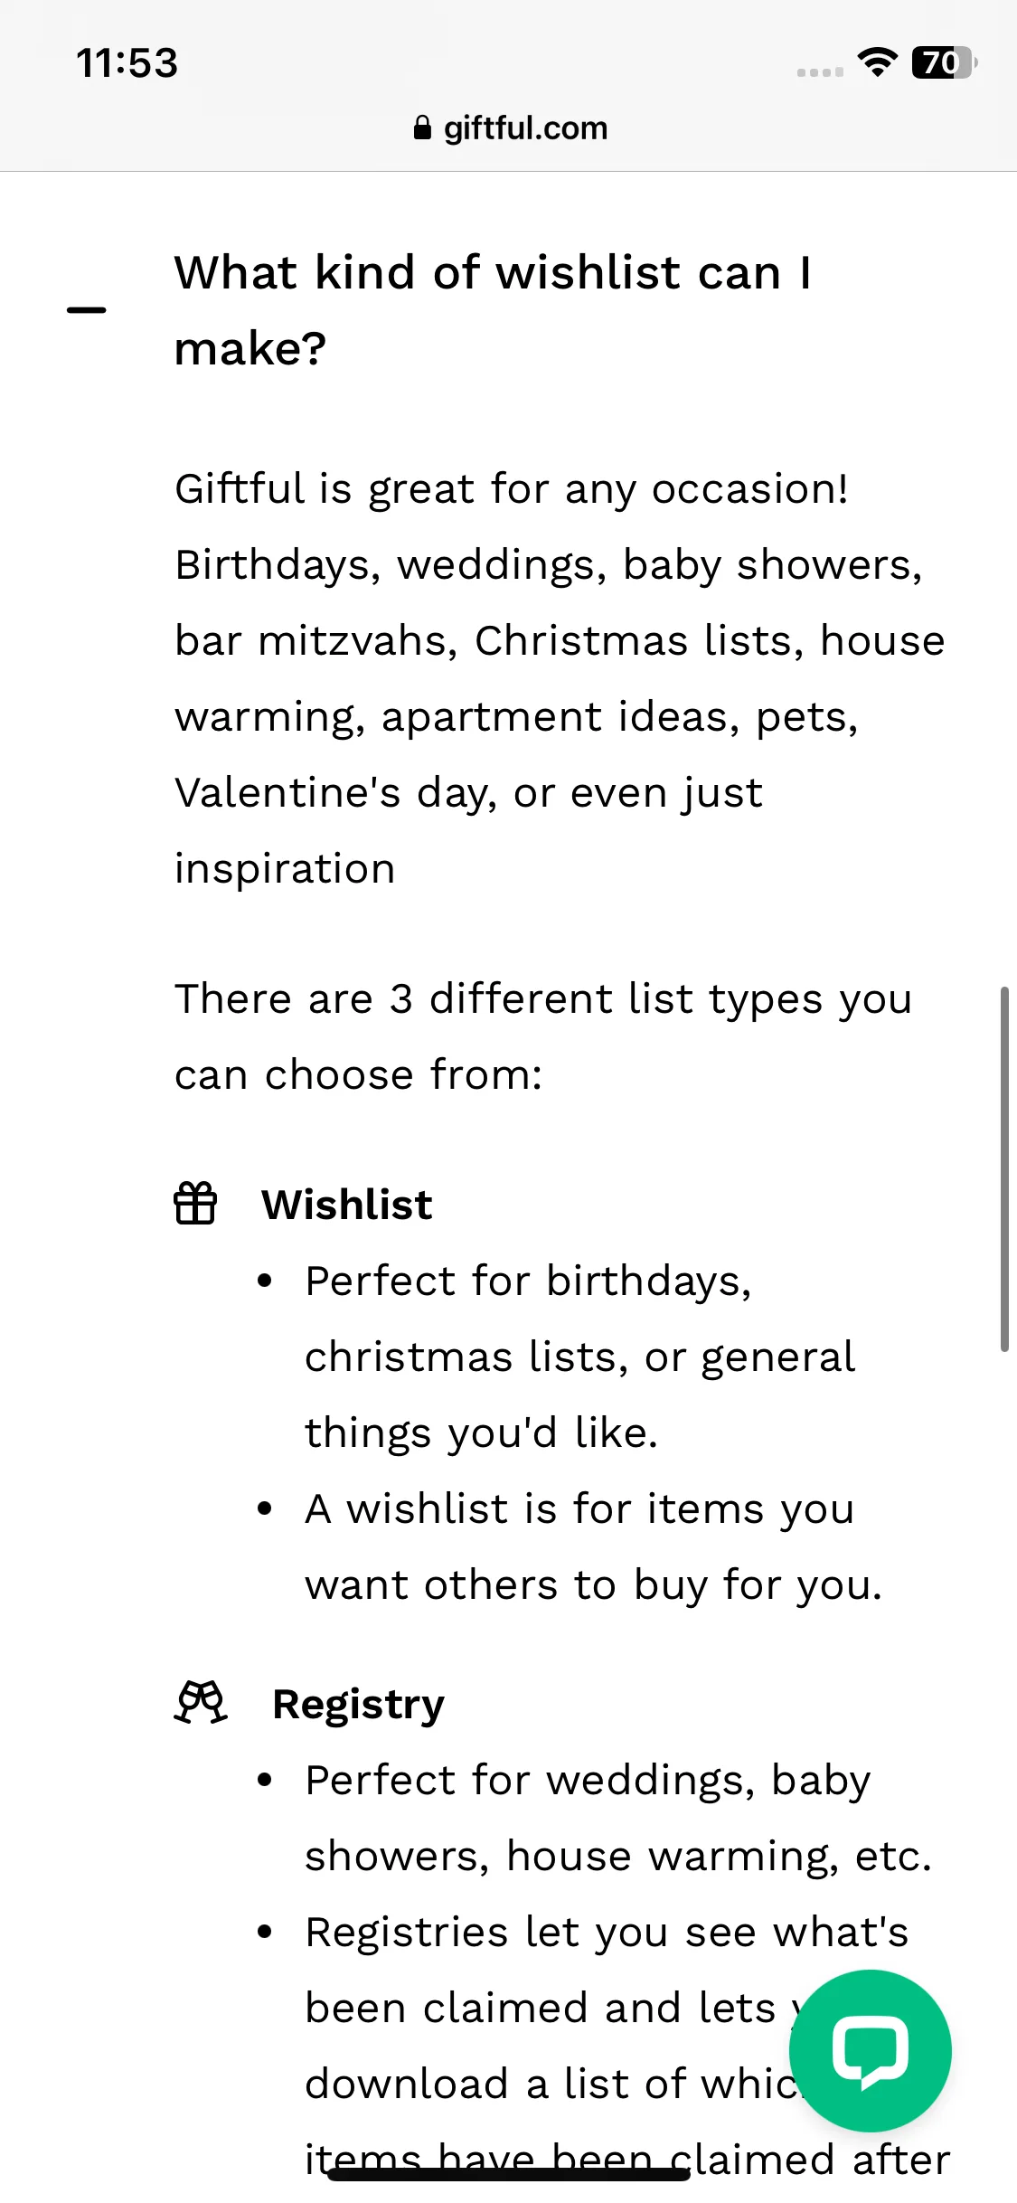Tap the Wi-Fi status icon
The height and width of the screenshot is (2203, 1017).
tap(877, 62)
